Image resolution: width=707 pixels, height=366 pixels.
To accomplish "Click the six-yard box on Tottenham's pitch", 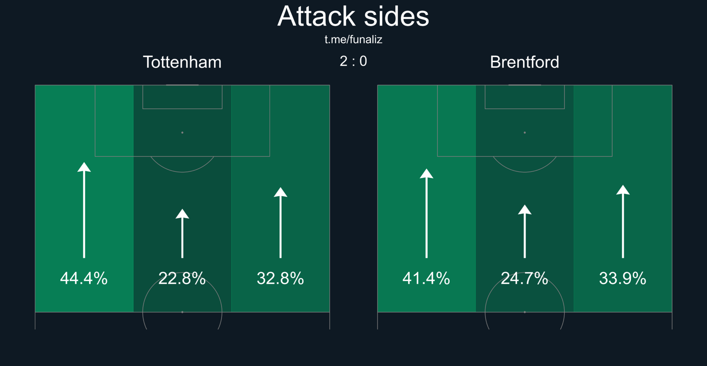I will (182, 97).
